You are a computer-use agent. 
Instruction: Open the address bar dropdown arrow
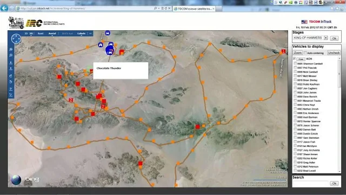159,9
